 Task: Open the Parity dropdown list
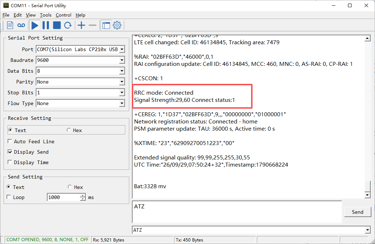(122, 82)
